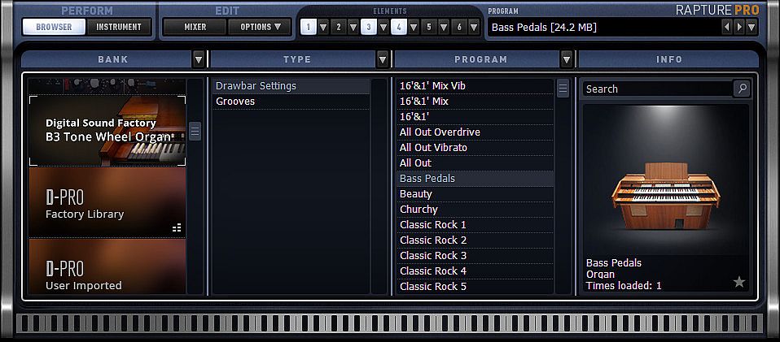The width and height of the screenshot is (780, 342).
Task: Expand the PROGRAM column dropdown
Action: point(566,59)
